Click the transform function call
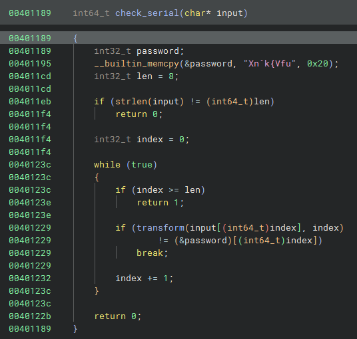Image resolution: width=357 pixels, height=339 pixels. pos(161,228)
